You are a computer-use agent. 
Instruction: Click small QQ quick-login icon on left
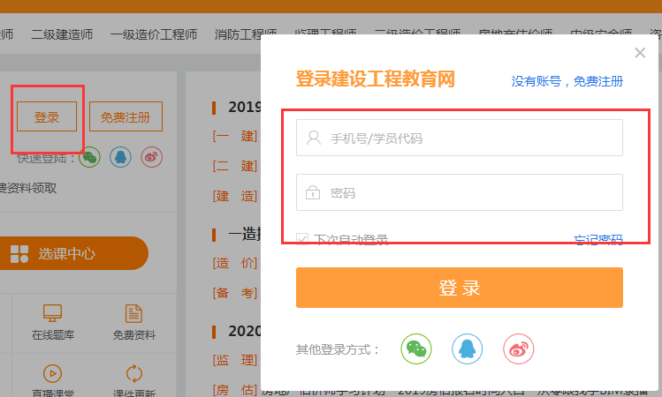pos(120,156)
